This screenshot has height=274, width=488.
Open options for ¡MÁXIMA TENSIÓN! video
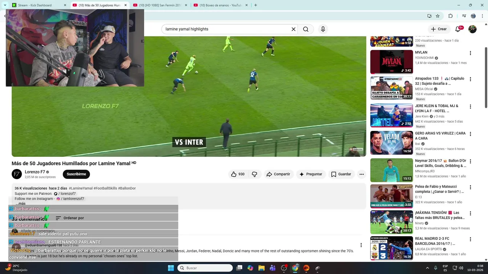tap(470, 213)
